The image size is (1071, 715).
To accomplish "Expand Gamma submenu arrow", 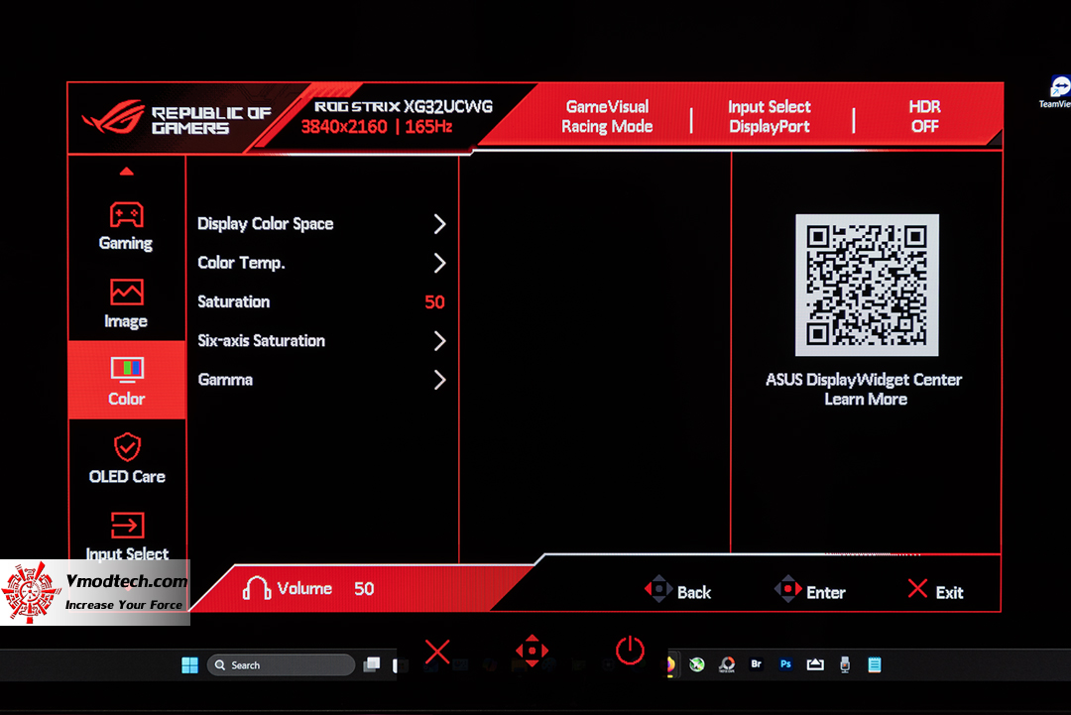I will [x=439, y=380].
